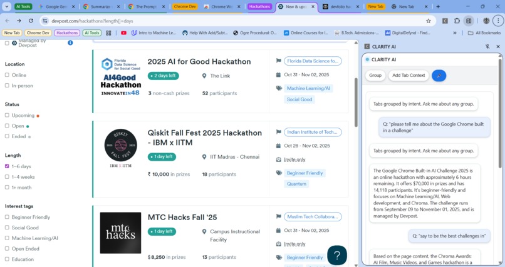505x267 pixels.
Task: Open the help question mark bubble
Action: click(x=337, y=255)
